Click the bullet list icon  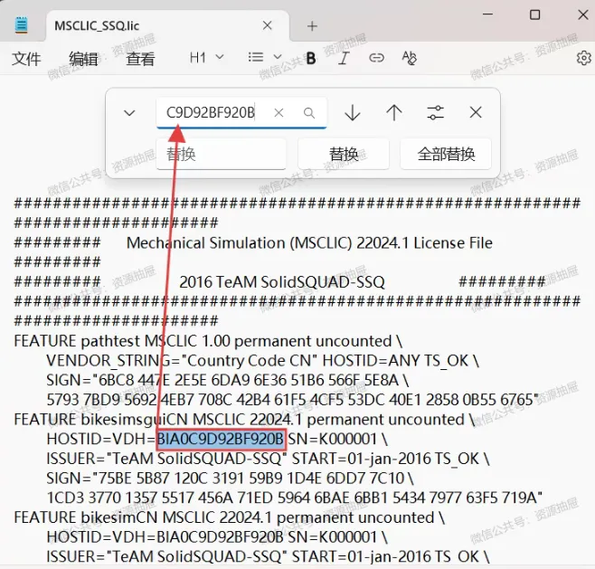[x=255, y=57]
